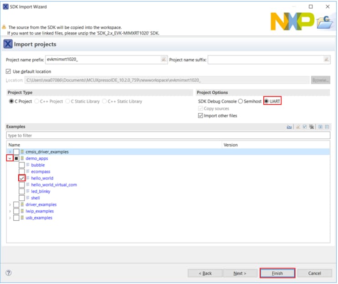Uncheck the hello_world example checkbox
The height and width of the screenshot is (284, 338).
(x=22, y=178)
